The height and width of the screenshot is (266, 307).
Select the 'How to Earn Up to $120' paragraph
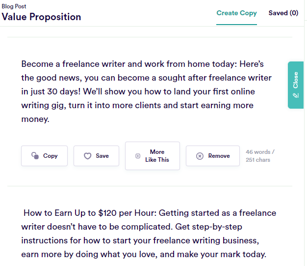point(149,234)
